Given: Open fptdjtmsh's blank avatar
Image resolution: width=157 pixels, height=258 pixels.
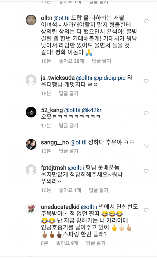Looking at the screenshot, I should click(x=31, y=170).
